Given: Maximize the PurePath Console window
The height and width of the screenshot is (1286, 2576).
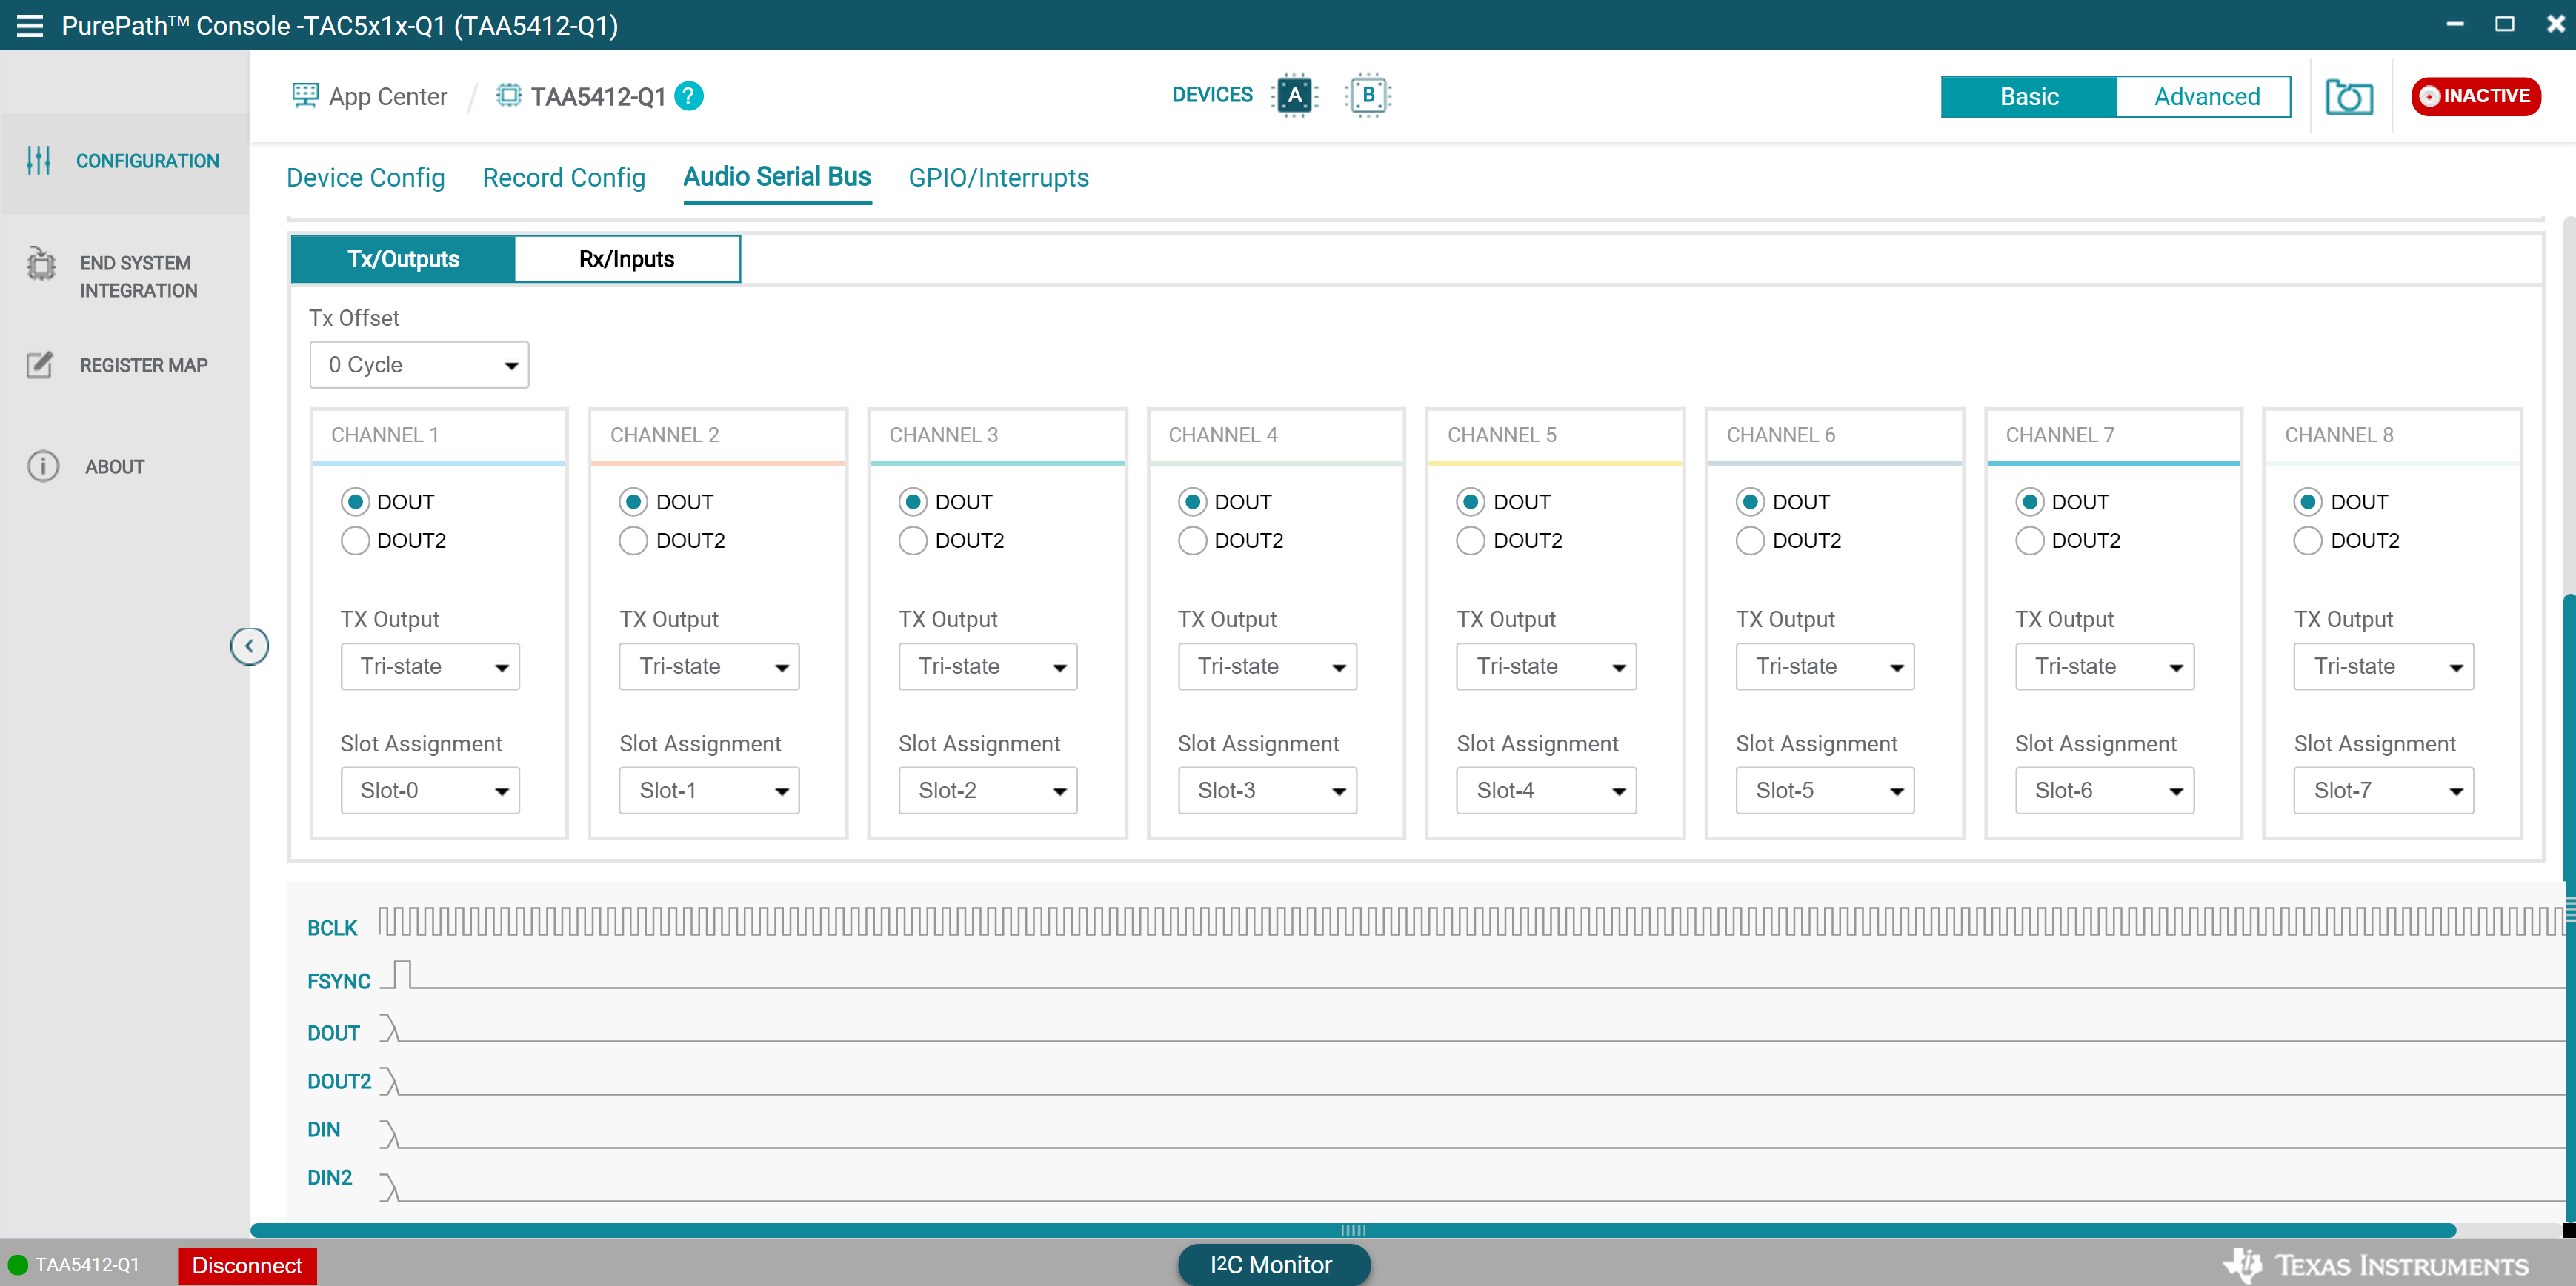Looking at the screenshot, I should (2504, 24).
